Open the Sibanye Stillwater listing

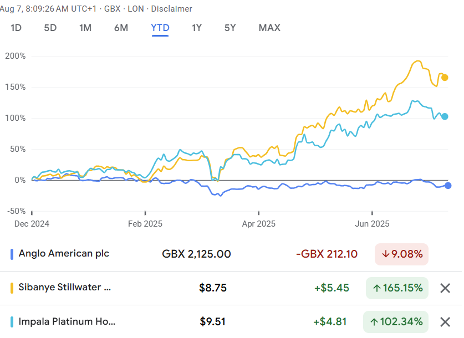(x=65, y=288)
